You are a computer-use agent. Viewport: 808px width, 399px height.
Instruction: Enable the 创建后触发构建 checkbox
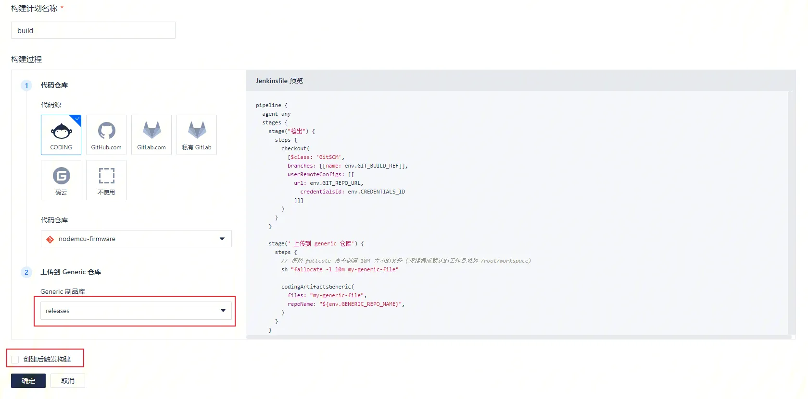click(15, 360)
